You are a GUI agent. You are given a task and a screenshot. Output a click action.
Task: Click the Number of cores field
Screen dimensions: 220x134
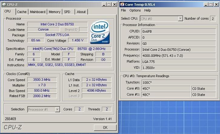(213, 19)
